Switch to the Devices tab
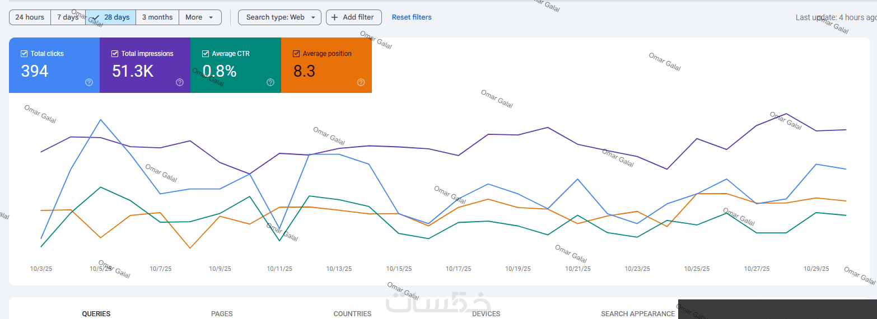This screenshot has height=319, width=877. (486, 313)
